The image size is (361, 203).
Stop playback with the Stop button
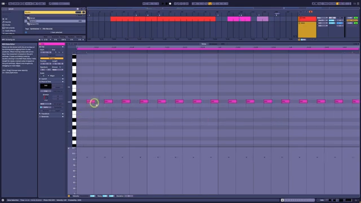[x=166, y=4]
